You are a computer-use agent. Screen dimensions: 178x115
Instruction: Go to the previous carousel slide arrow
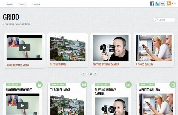click(83, 73)
